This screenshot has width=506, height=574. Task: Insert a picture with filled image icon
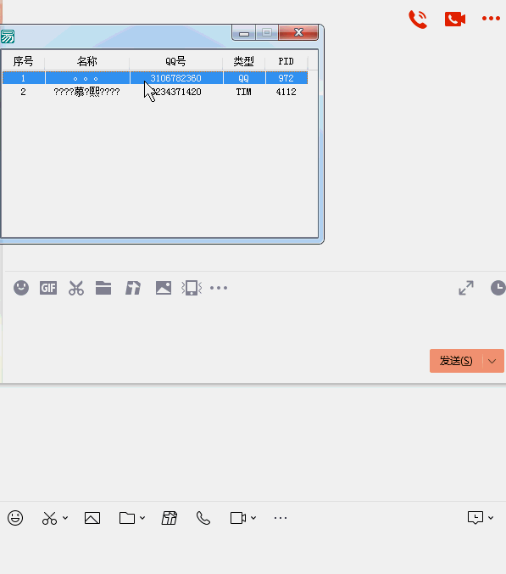tap(164, 288)
